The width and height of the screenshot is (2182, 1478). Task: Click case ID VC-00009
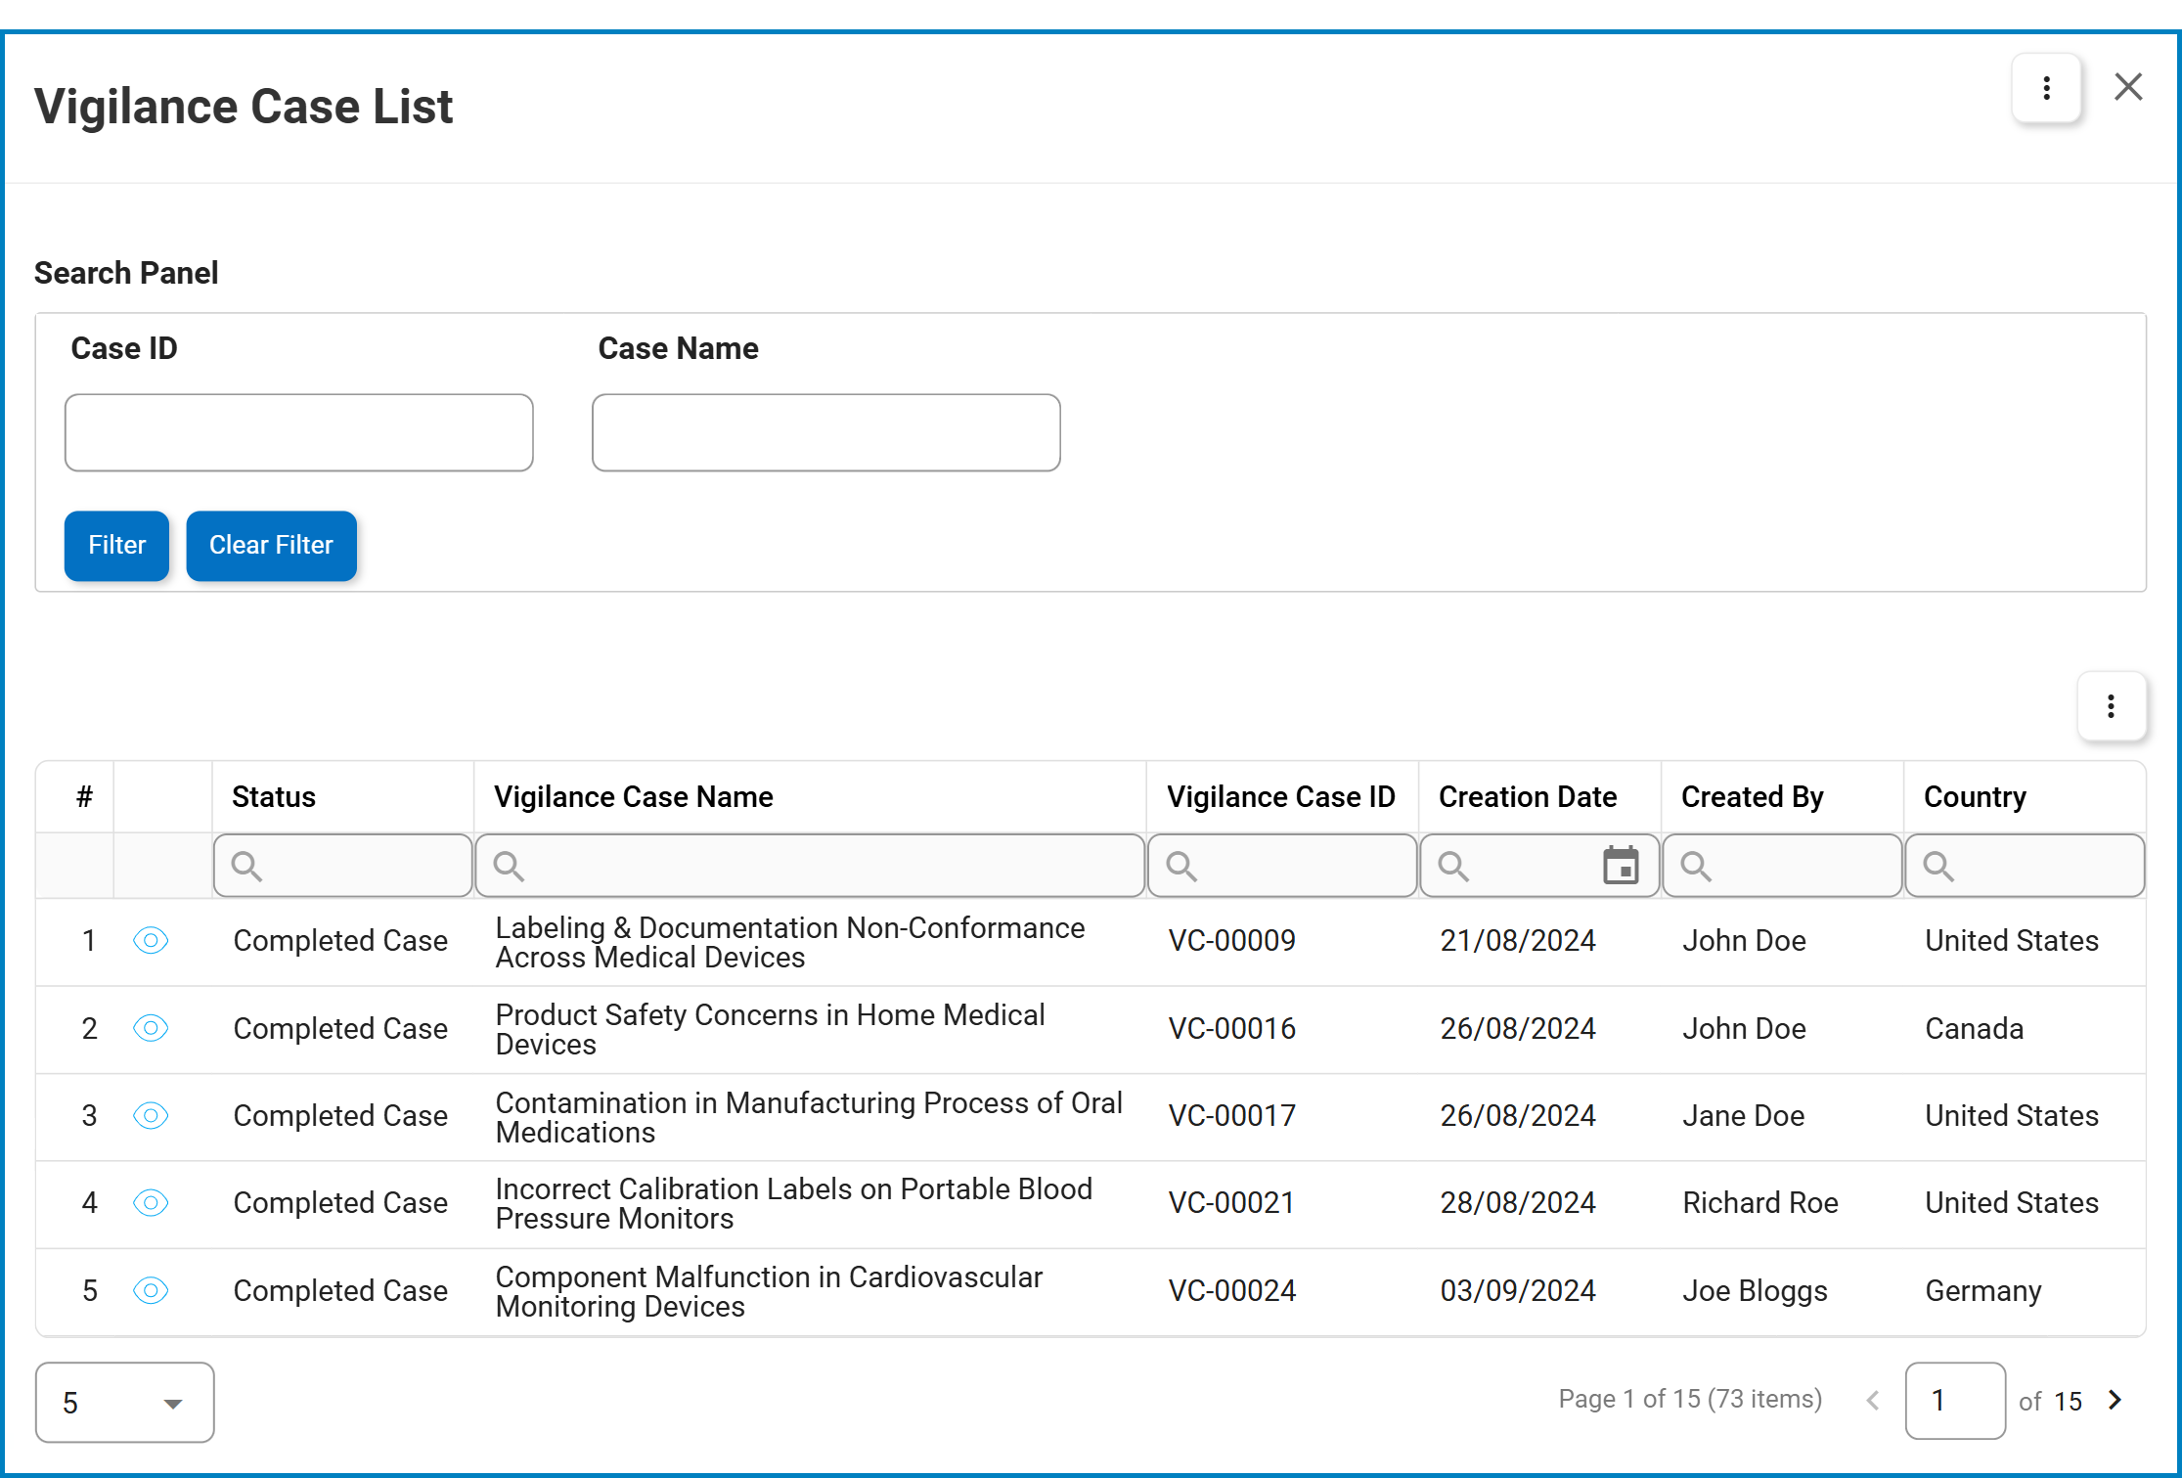pos(1232,941)
